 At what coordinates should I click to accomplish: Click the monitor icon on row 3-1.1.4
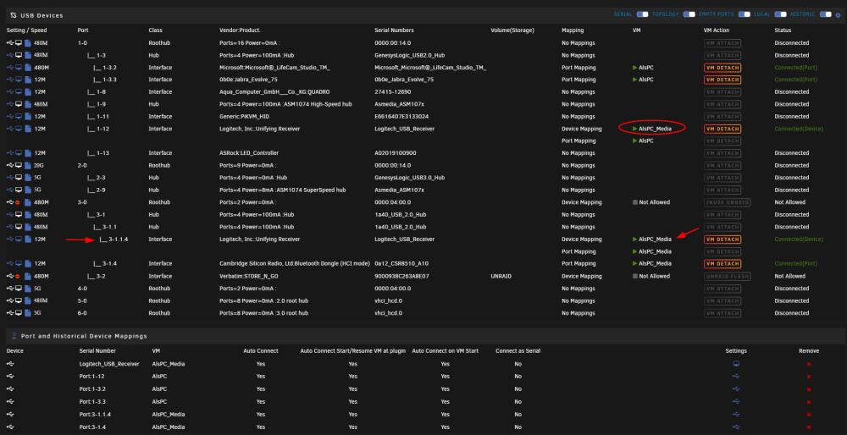(19, 240)
